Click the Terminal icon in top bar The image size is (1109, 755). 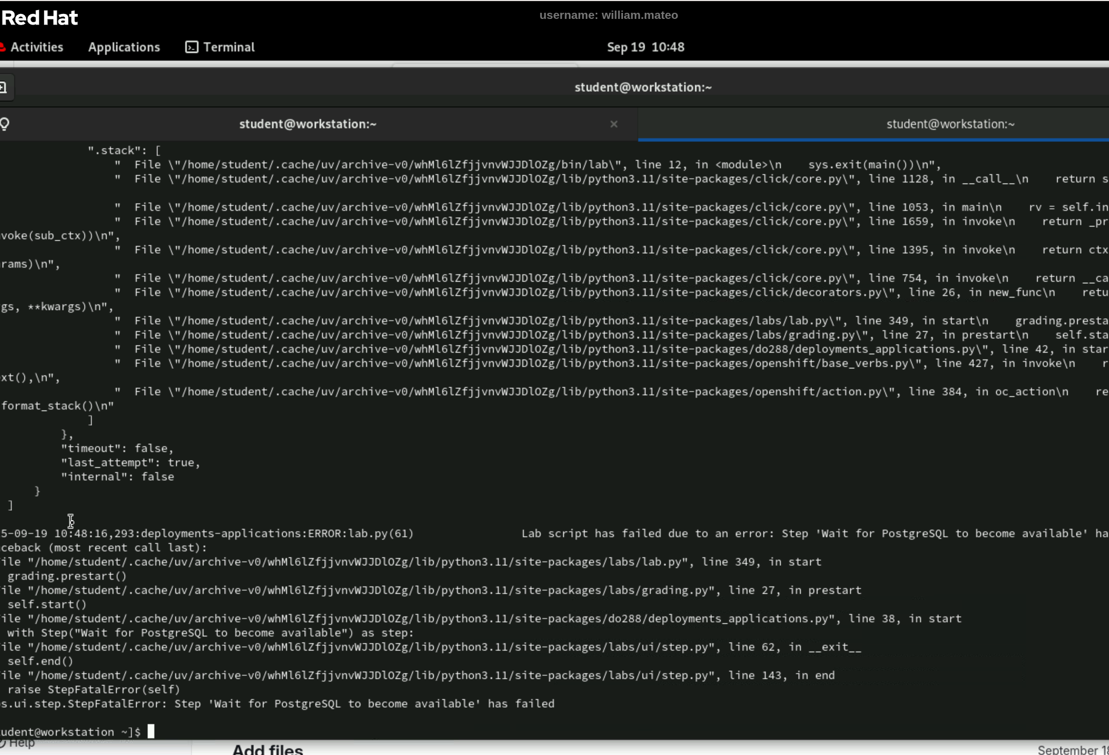point(191,47)
